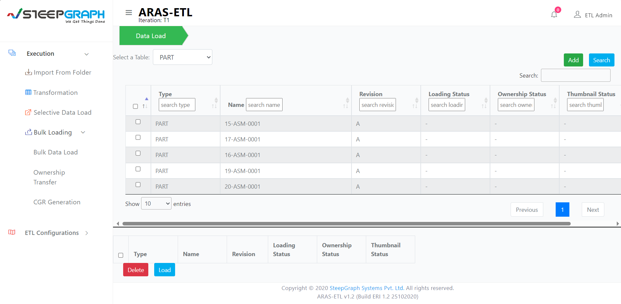Click the Search button

pos(601,60)
